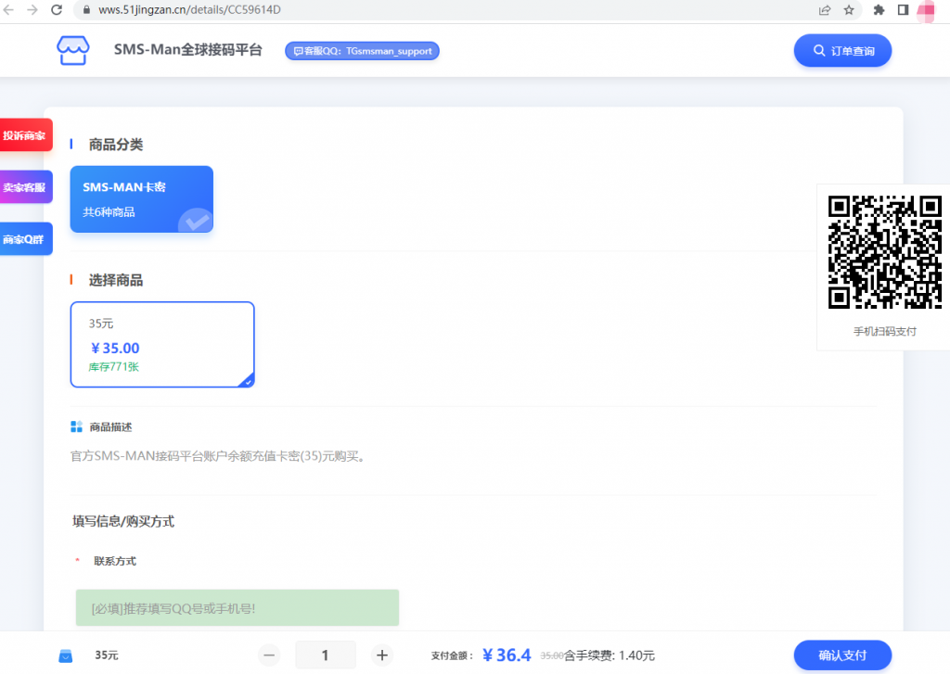Open the share page icon
This screenshot has height=674, width=950.
825,9
